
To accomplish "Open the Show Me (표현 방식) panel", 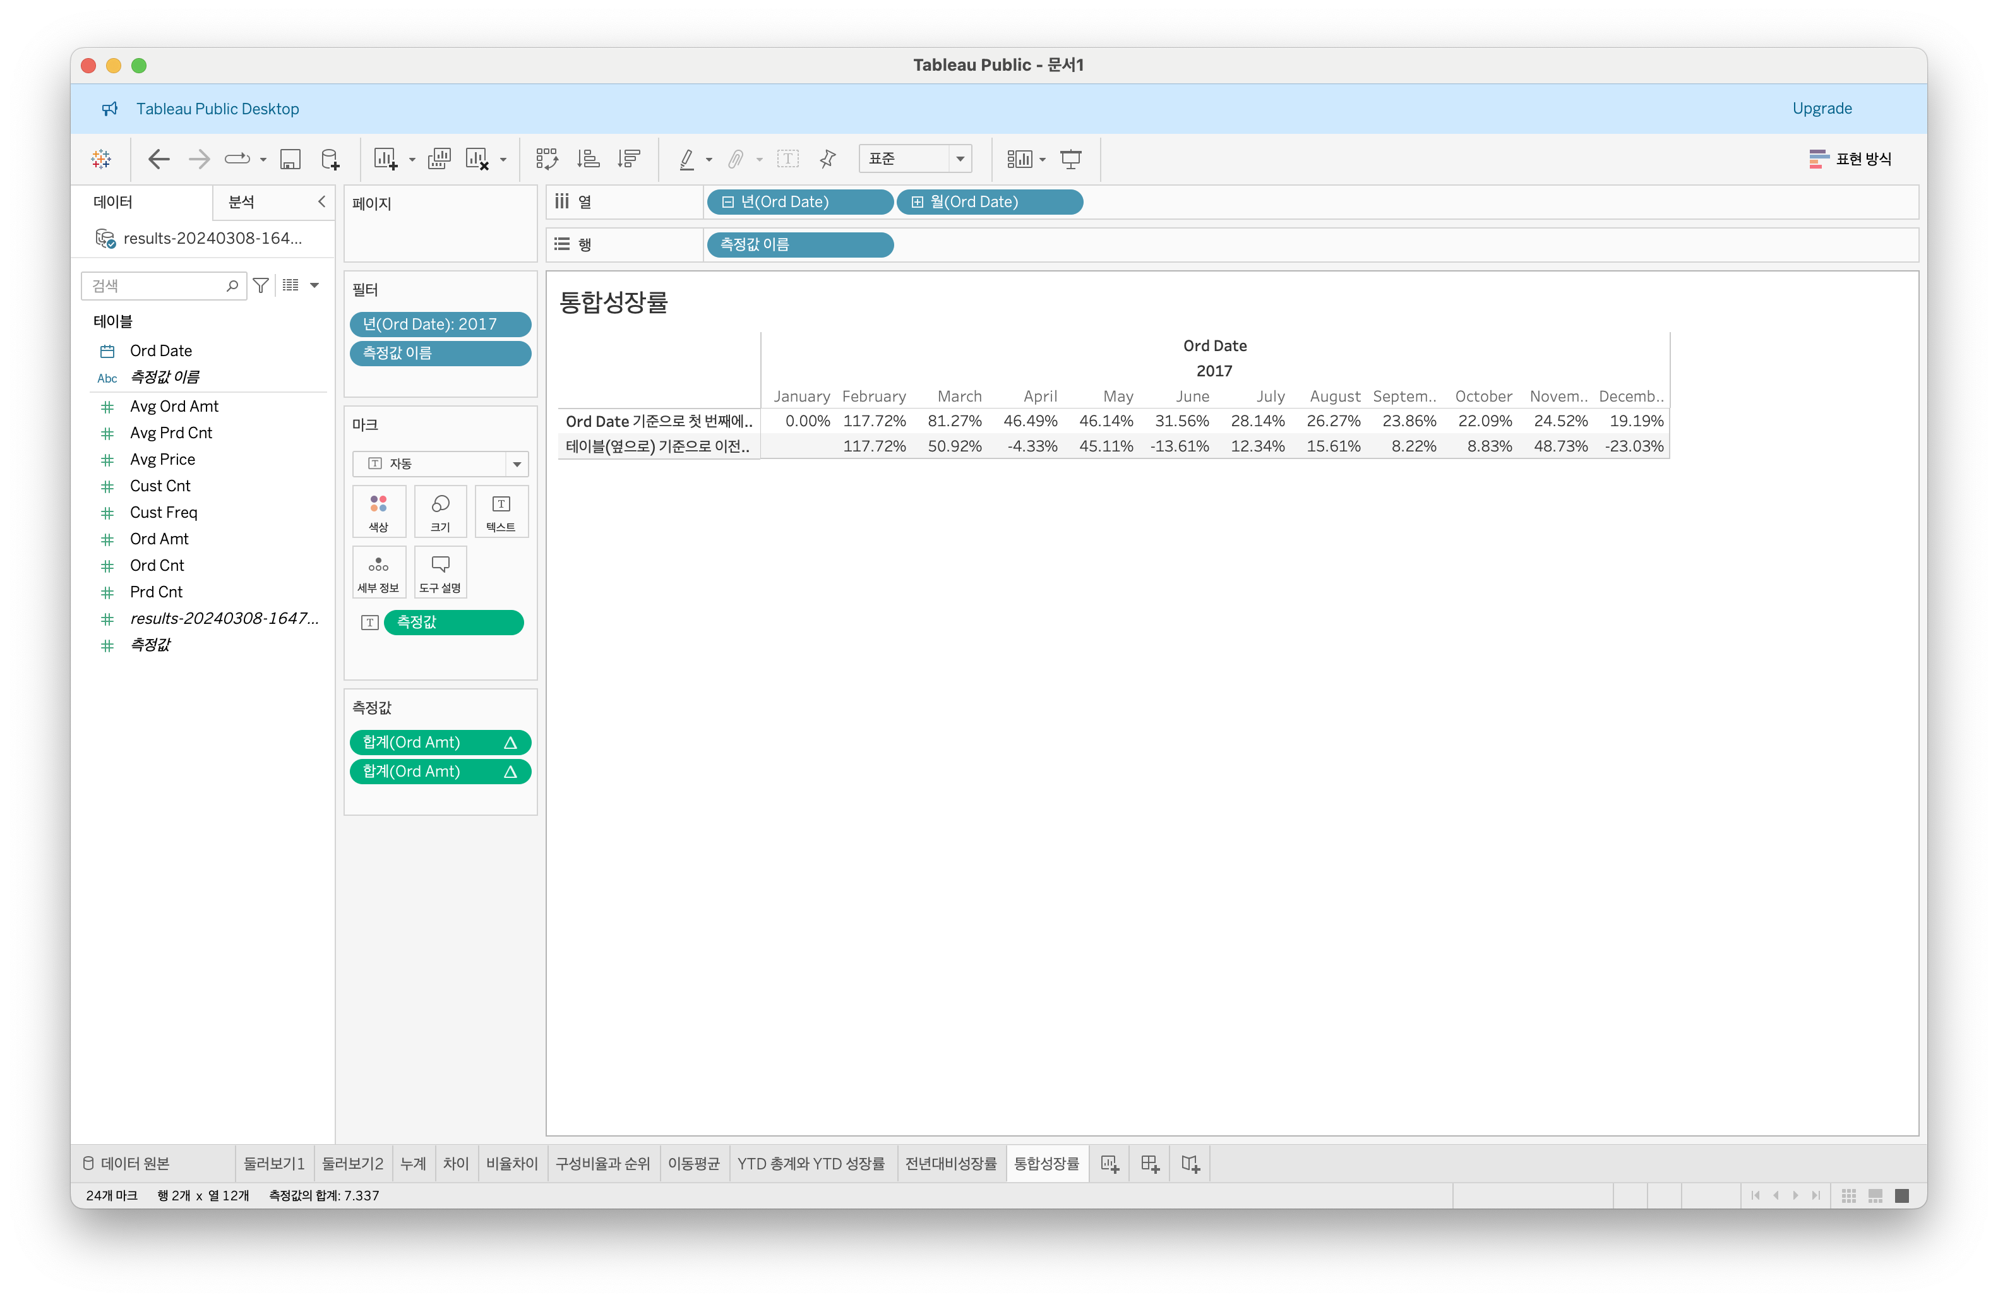I will click(x=1850, y=158).
